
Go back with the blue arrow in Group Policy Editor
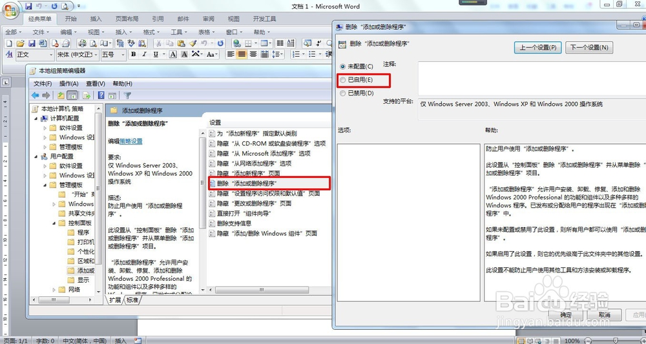tap(36, 96)
